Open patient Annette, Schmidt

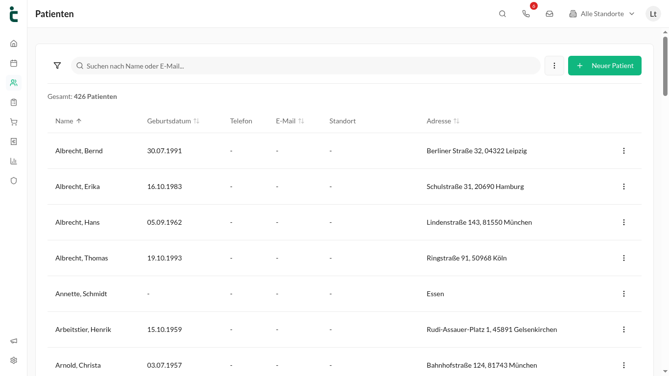pos(81,294)
